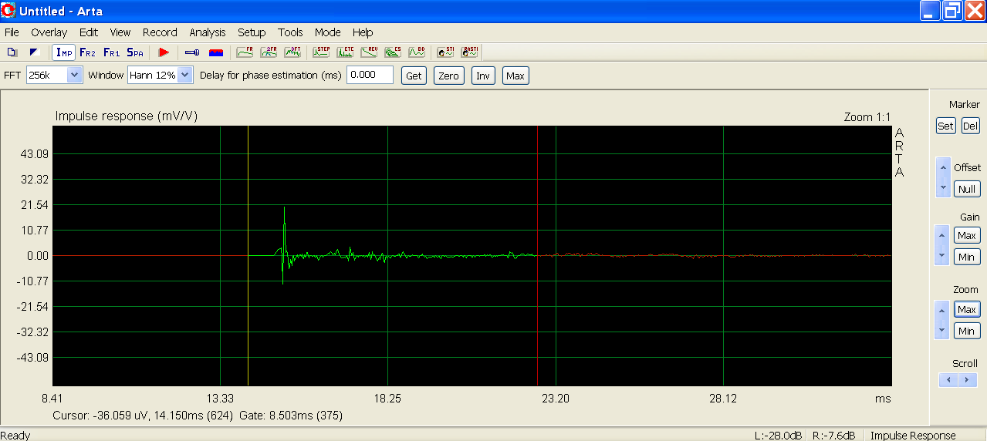The image size is (987, 441).
Task: Click the Impulse Response status bar label
Action: click(x=913, y=436)
